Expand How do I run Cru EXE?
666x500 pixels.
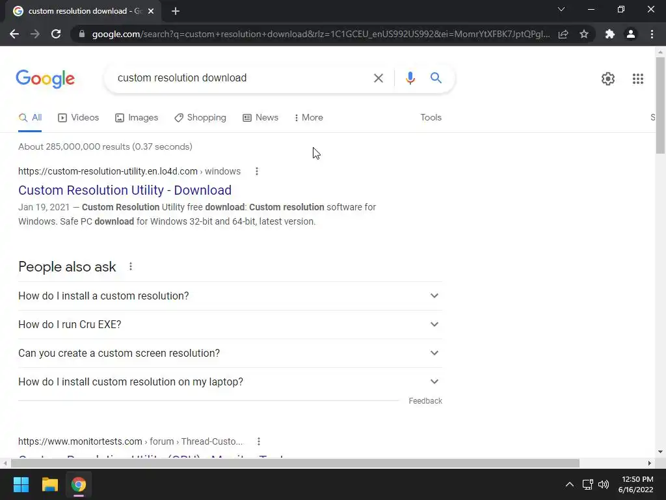230,324
